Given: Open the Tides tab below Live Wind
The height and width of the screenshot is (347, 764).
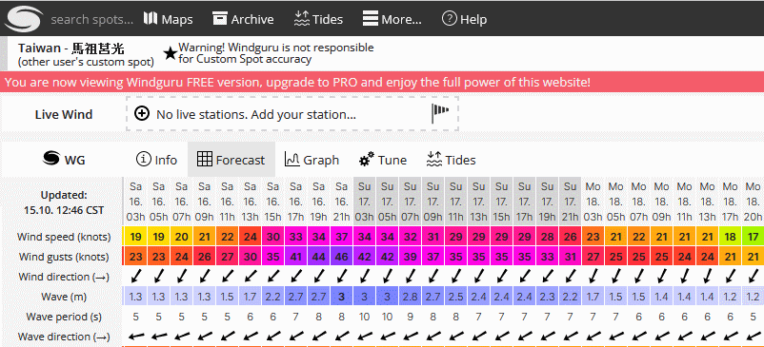Looking at the screenshot, I should tap(451, 160).
